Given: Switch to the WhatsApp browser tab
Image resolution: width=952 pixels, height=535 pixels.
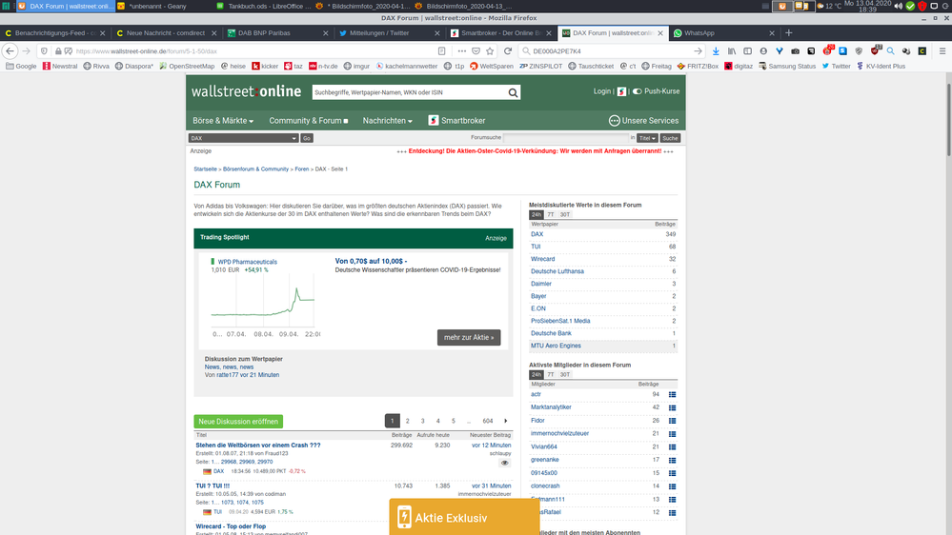Looking at the screenshot, I should [700, 32].
